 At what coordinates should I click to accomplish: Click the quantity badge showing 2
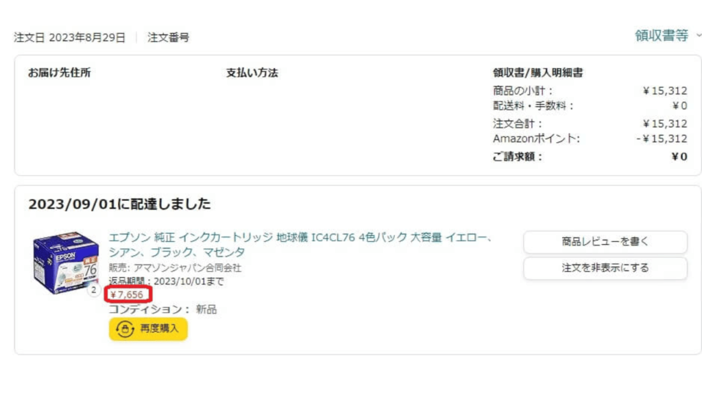[93, 290]
